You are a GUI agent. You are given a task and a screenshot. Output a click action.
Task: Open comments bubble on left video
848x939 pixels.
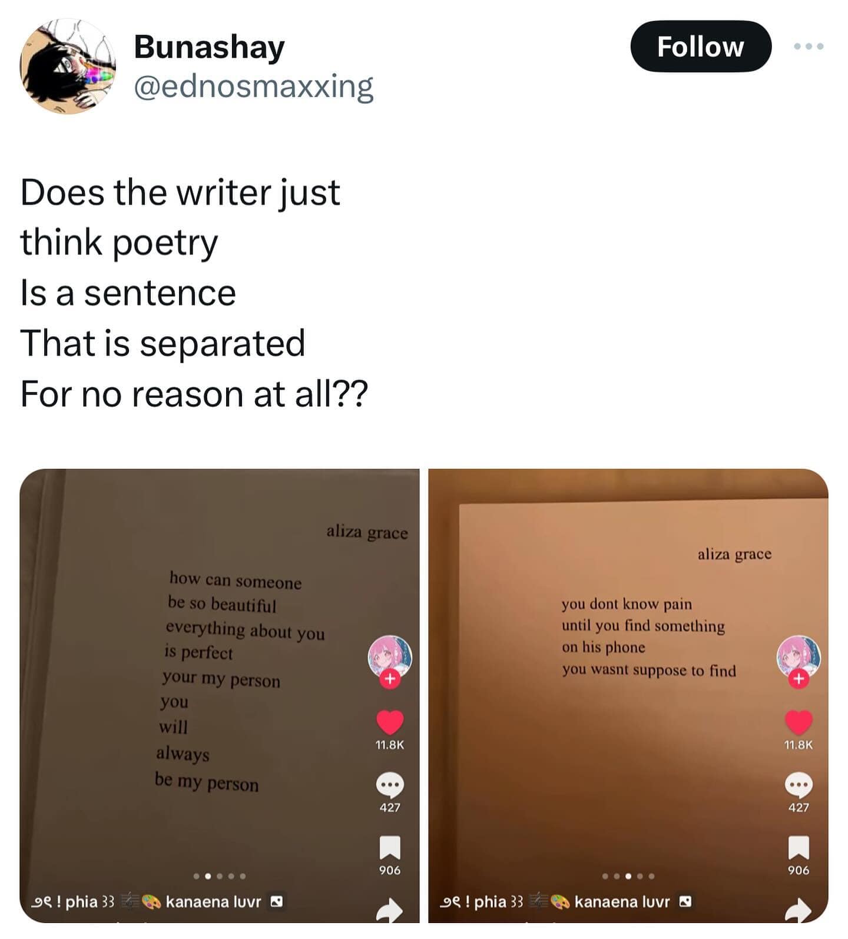tap(390, 785)
